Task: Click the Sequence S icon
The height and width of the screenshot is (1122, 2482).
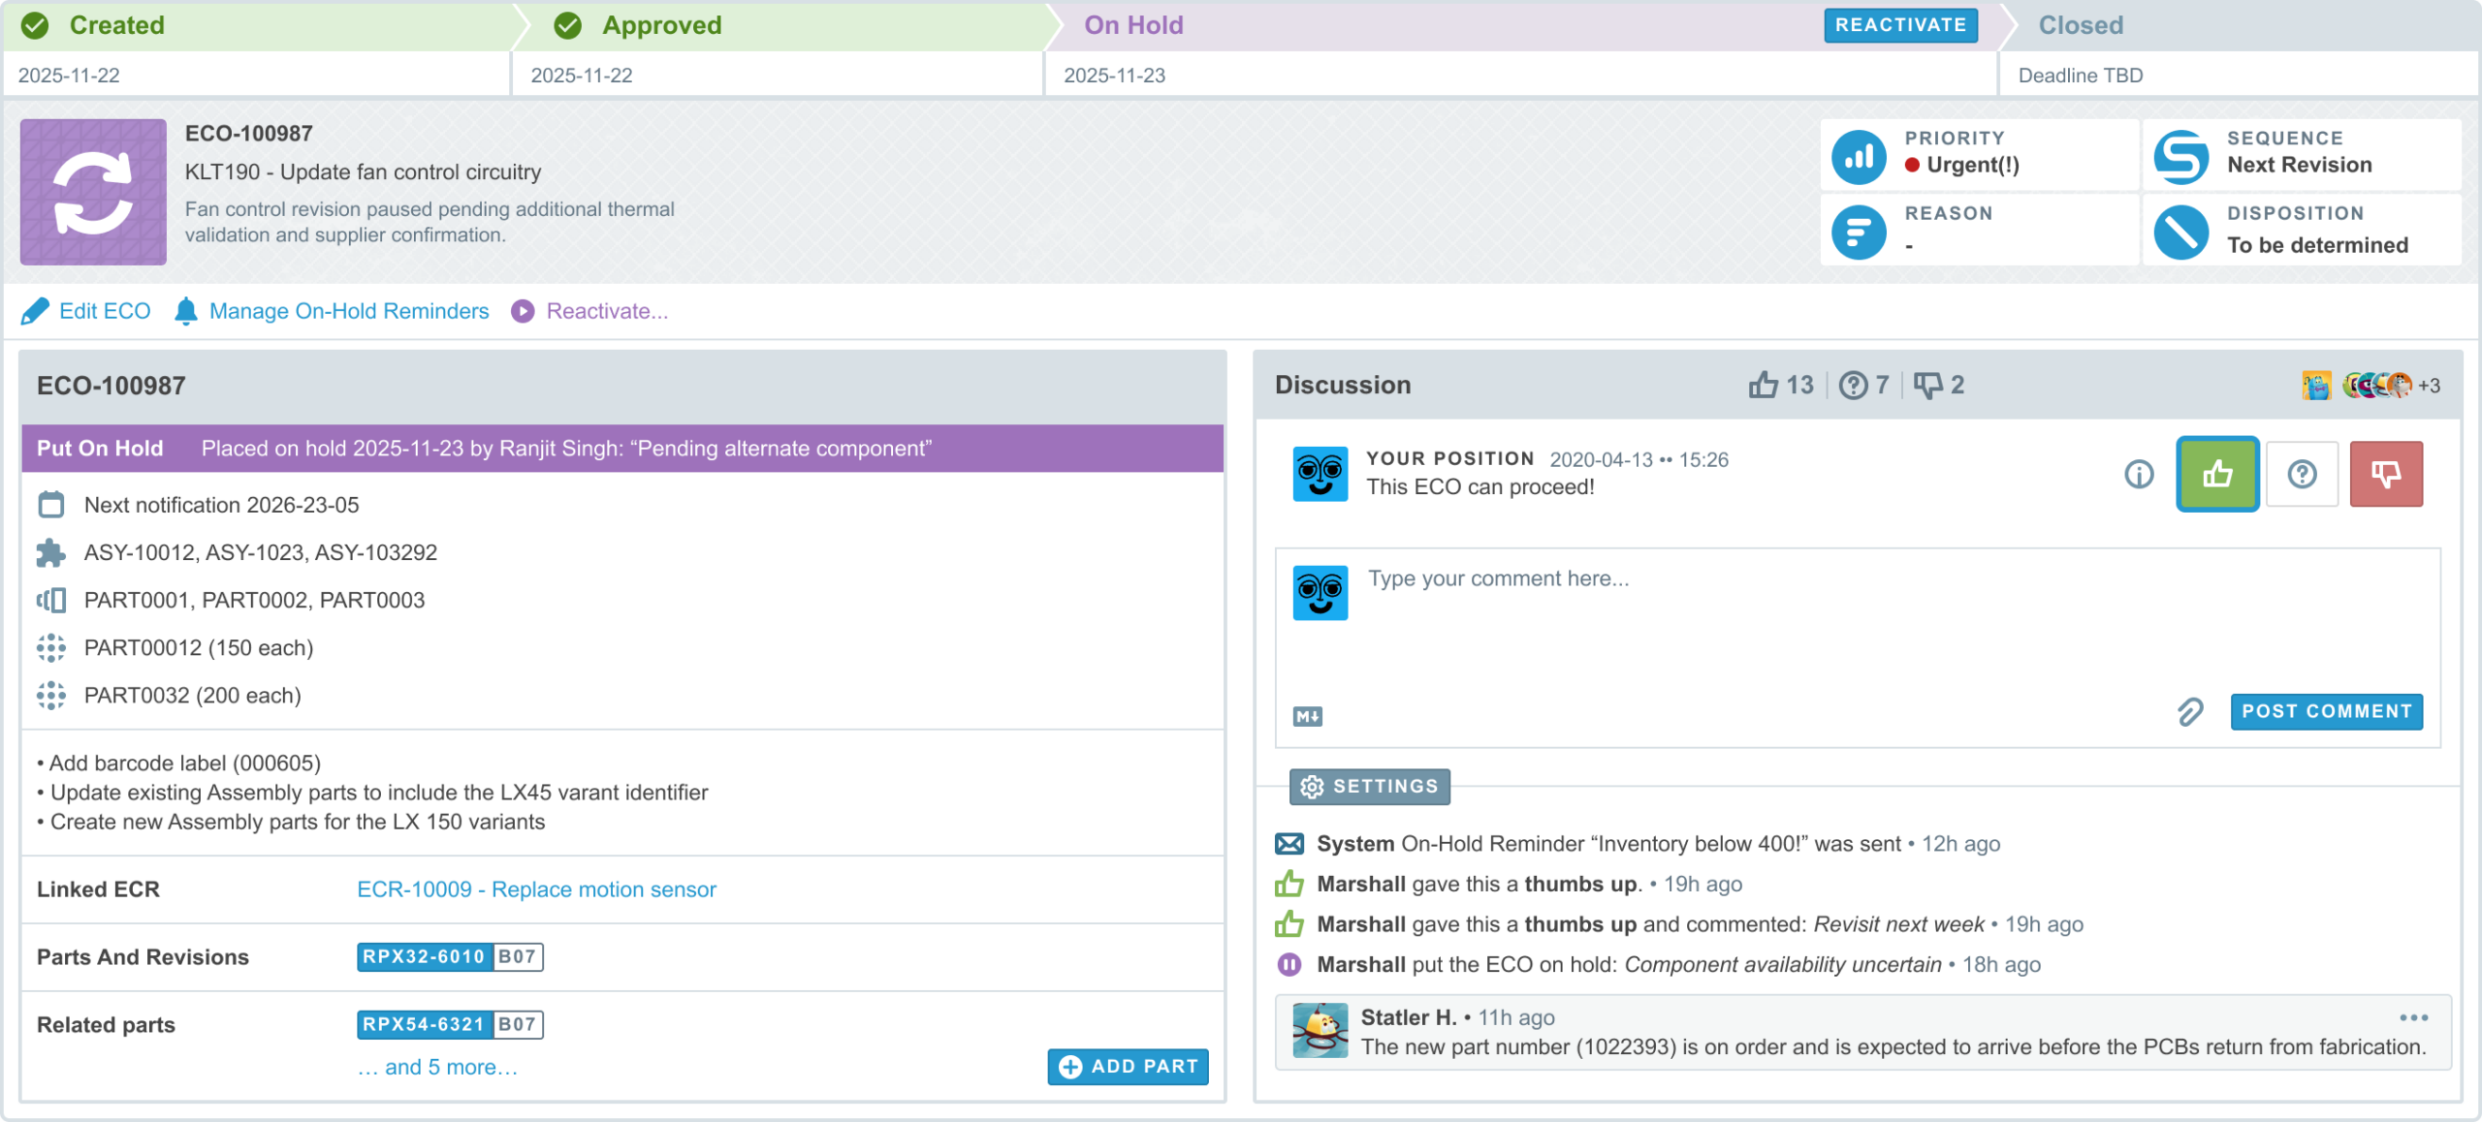Action: pyautogui.click(x=2180, y=157)
